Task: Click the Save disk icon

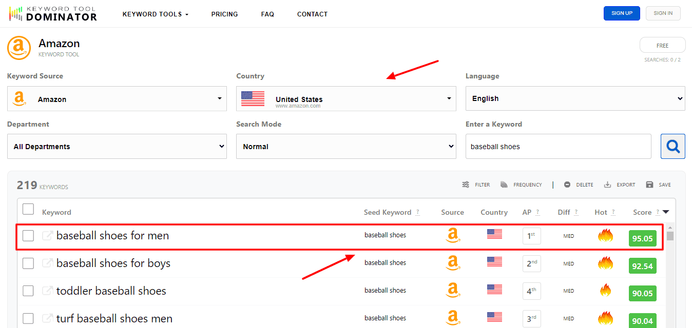Action: pos(649,184)
